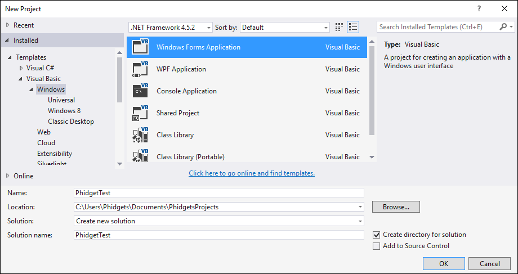Collapse the Visual Basic tree node
The image size is (518, 274).
pos(20,79)
